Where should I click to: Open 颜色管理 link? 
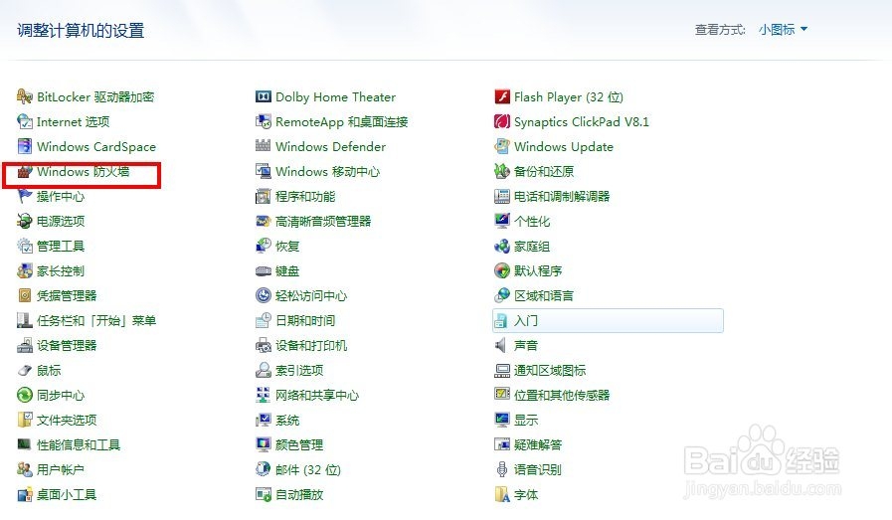click(299, 444)
